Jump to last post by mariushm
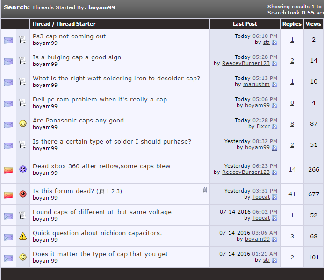 pyautogui.click(x=274, y=85)
